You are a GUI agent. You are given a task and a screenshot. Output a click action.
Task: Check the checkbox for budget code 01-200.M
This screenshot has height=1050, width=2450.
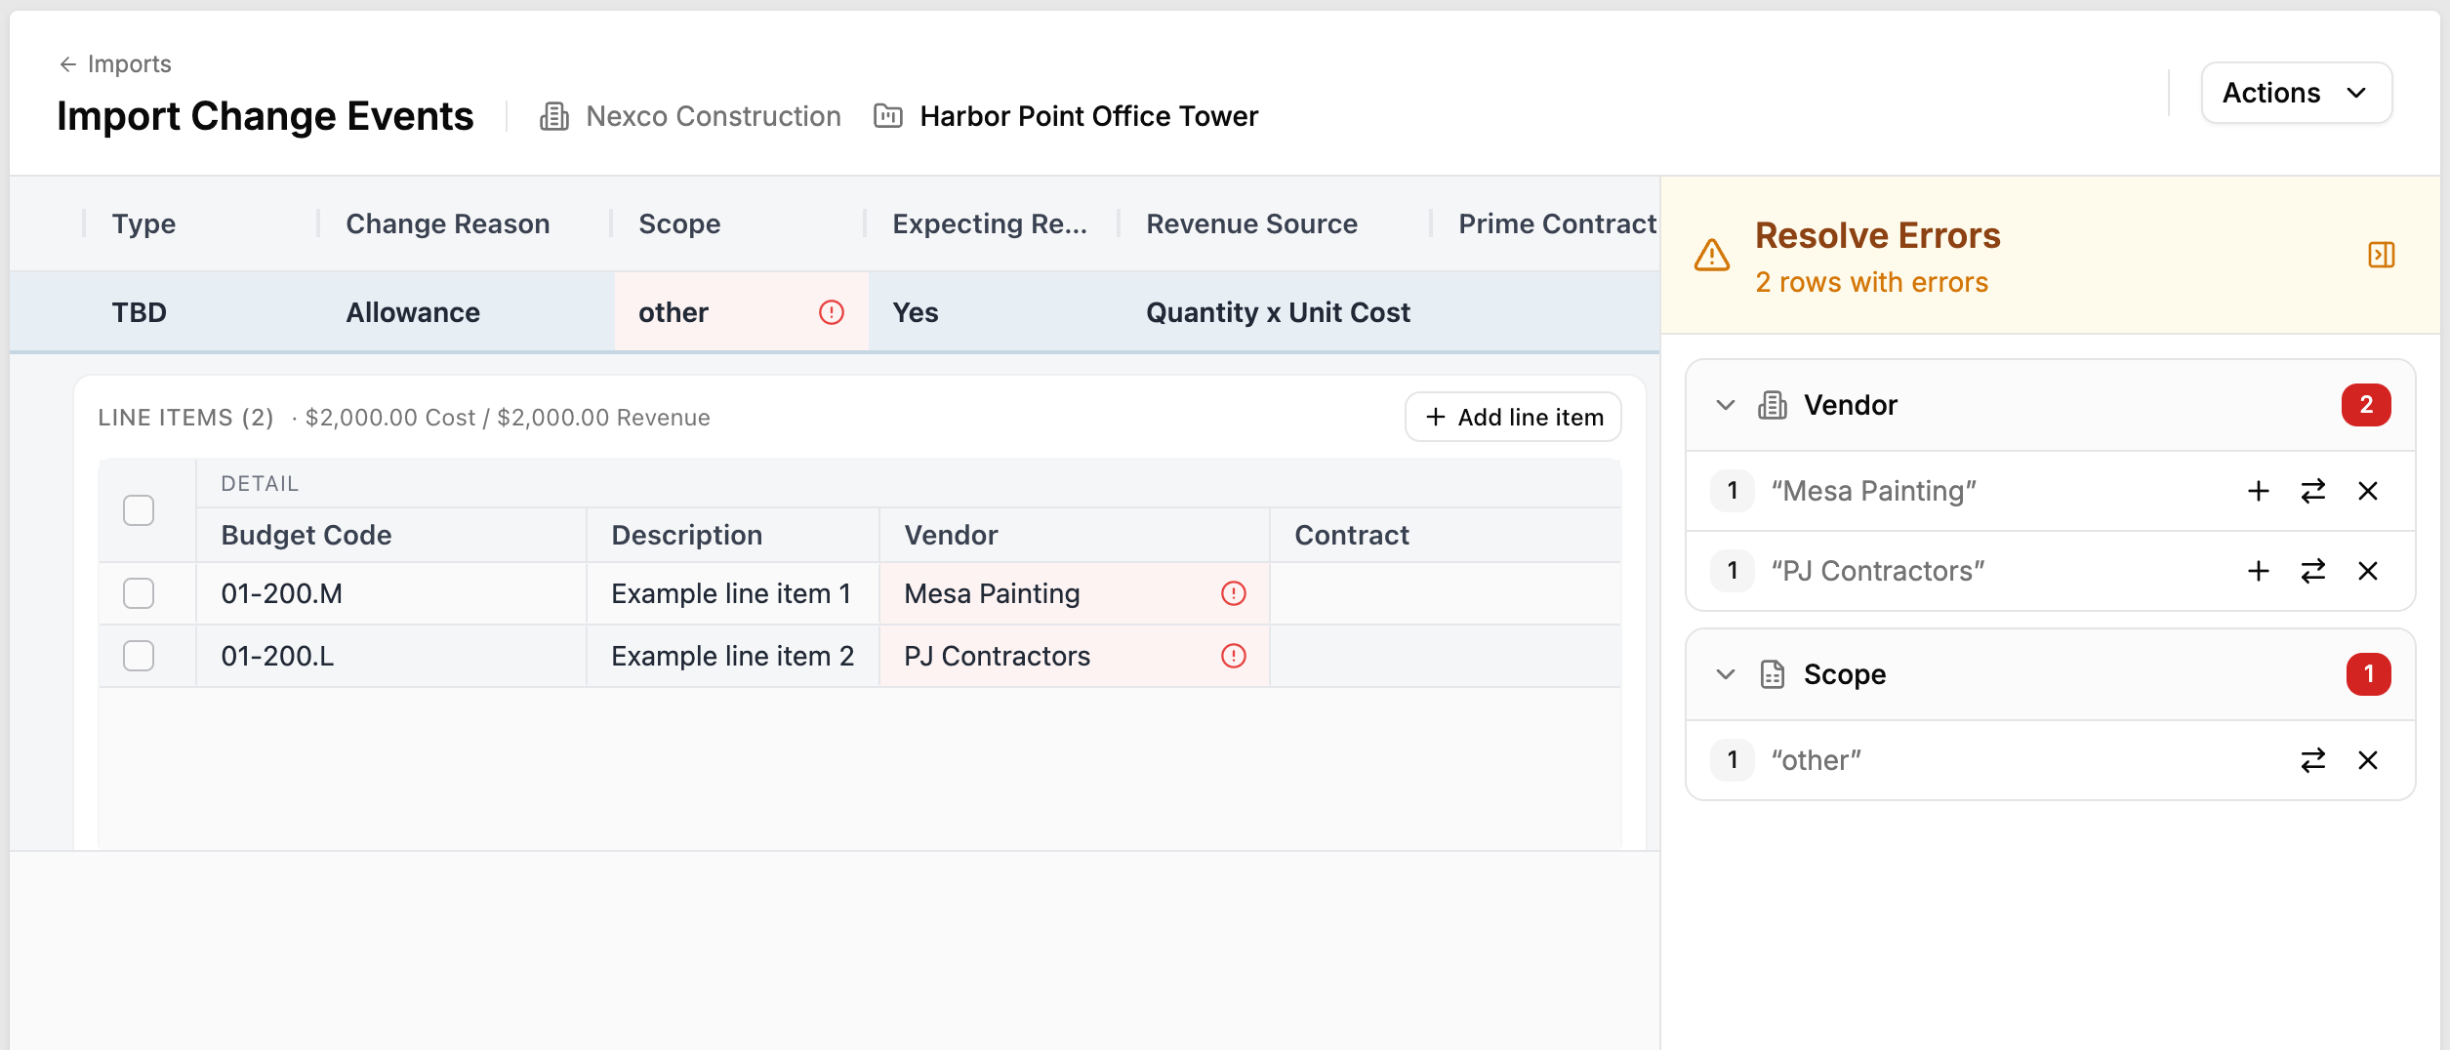click(x=138, y=592)
